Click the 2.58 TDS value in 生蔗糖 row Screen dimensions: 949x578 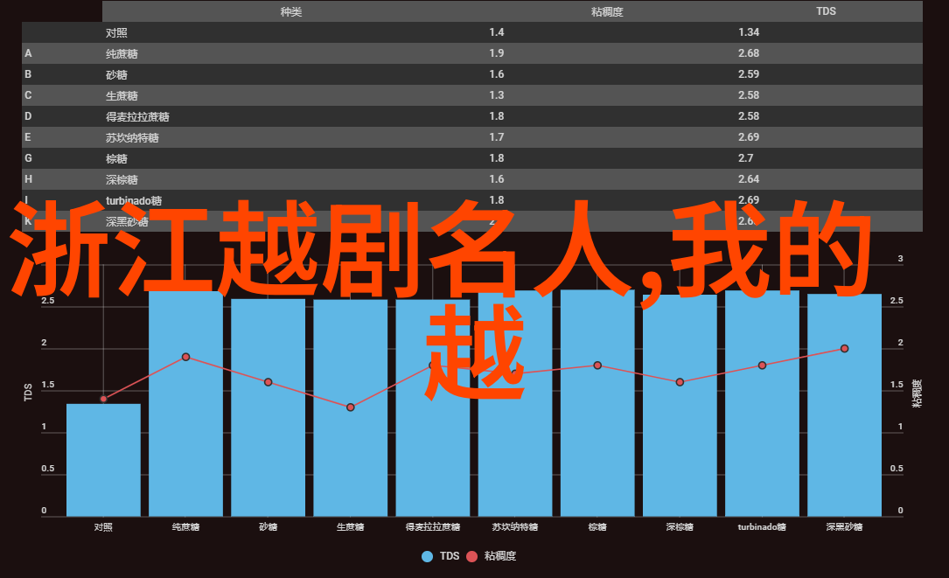[x=749, y=95]
